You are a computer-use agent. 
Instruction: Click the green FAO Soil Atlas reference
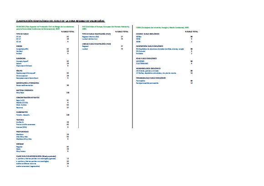pos(106,28)
